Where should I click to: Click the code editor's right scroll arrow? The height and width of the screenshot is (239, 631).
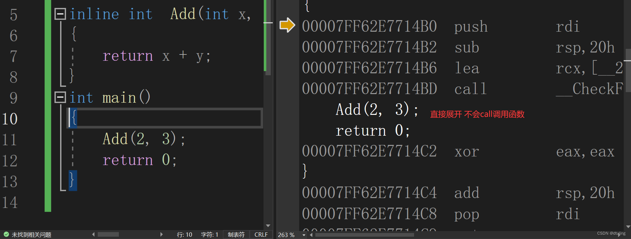[x=161, y=234]
